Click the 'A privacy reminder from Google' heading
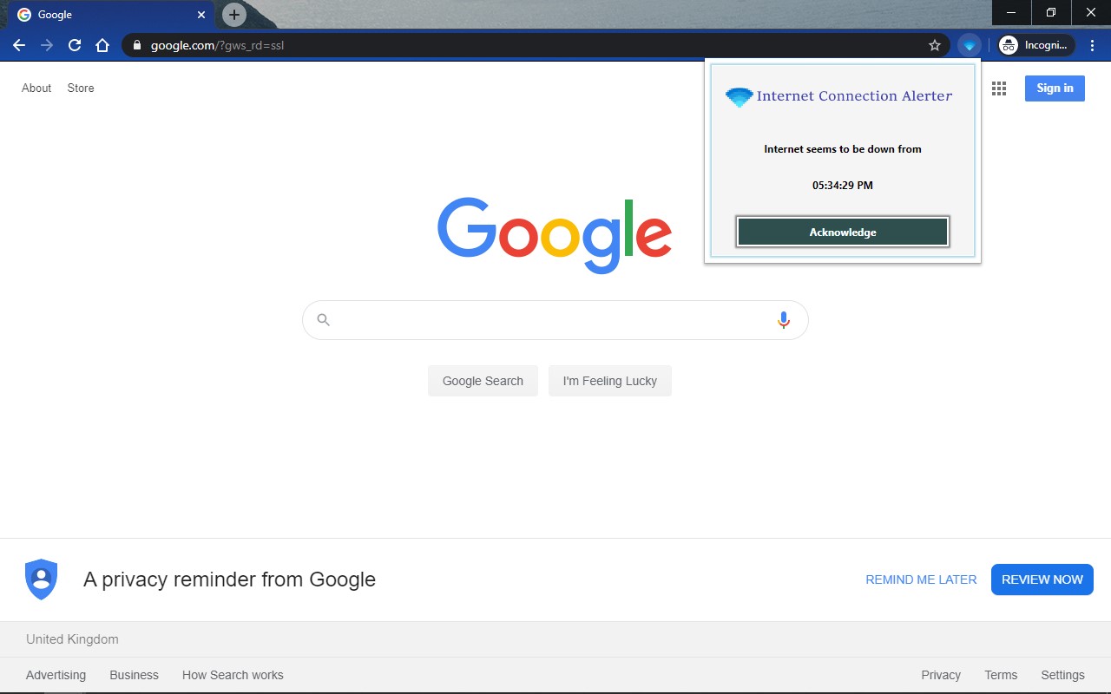The image size is (1111, 694). pos(229,579)
